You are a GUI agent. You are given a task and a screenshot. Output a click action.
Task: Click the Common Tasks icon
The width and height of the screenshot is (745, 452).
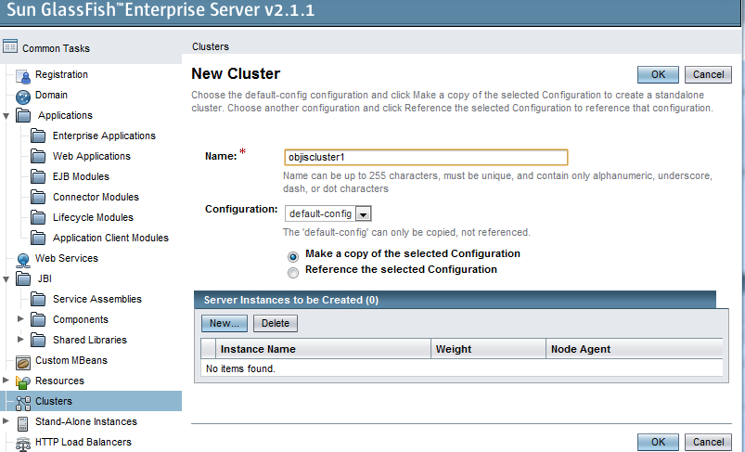(10, 47)
